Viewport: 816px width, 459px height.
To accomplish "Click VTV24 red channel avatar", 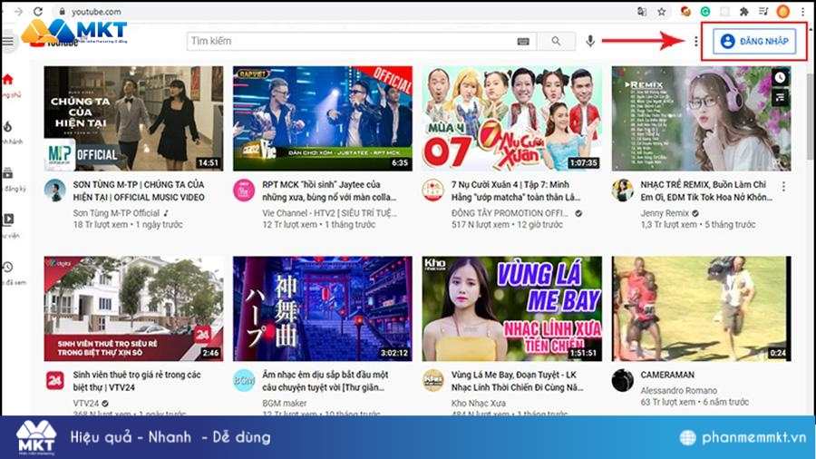I will pos(54,380).
